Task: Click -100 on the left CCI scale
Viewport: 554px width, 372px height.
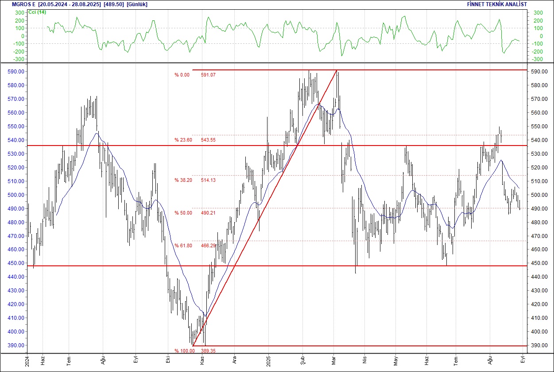Action: point(19,43)
